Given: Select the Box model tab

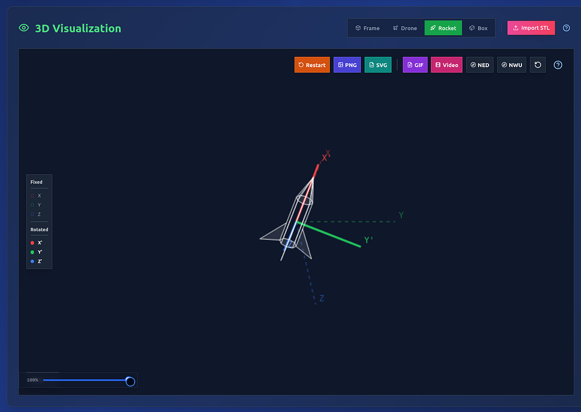Looking at the screenshot, I should coord(478,28).
